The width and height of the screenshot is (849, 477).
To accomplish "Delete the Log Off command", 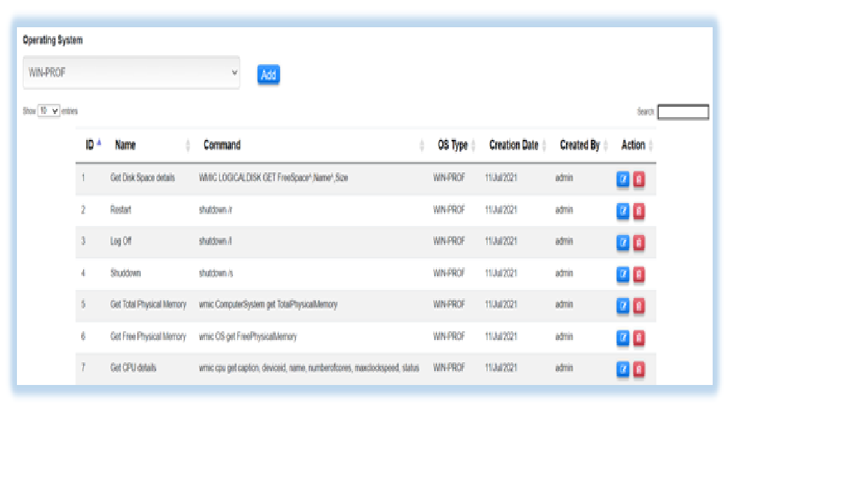I will click(639, 242).
